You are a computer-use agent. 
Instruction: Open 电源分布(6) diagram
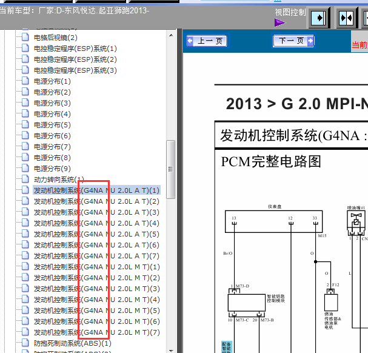pyautogui.click(x=52, y=136)
